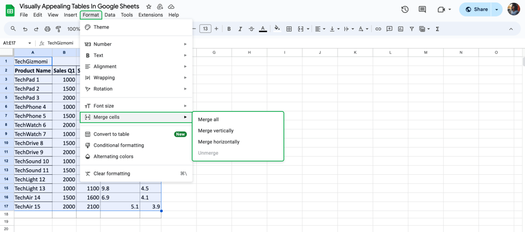The height and width of the screenshot is (232, 525).
Task: Open the borders tool
Action: click(x=289, y=29)
